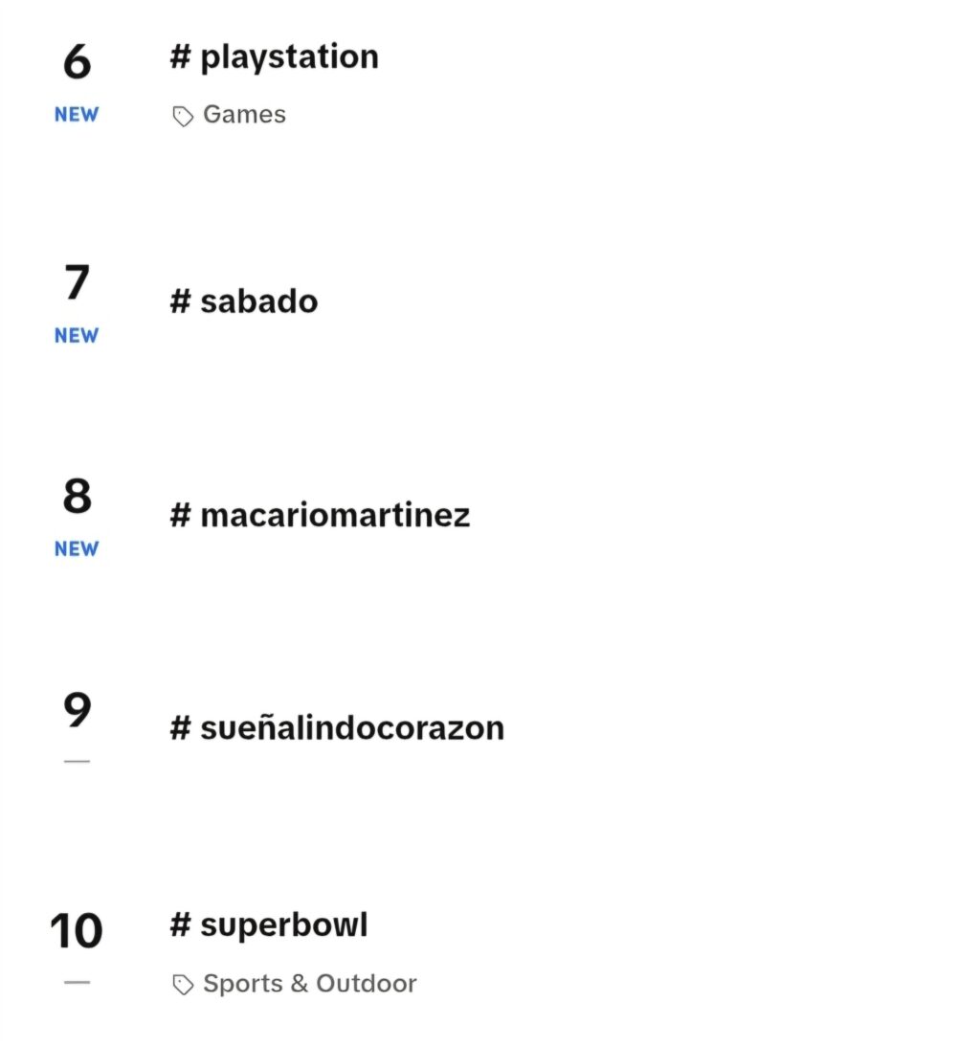The width and height of the screenshot is (980, 1046).
Task: Click the hash symbol before superbowl
Action: coord(180,924)
